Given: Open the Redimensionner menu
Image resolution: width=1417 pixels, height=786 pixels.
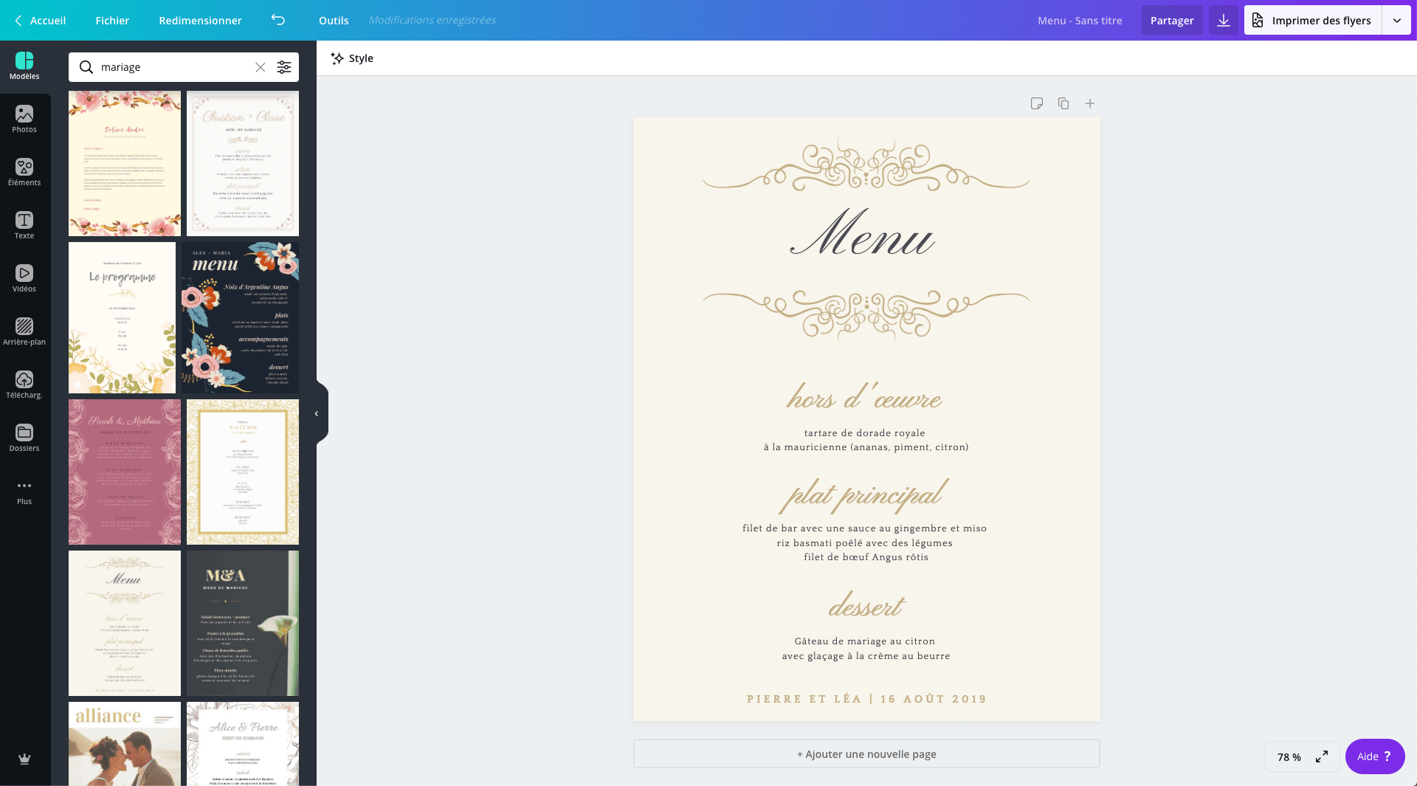Looking at the screenshot, I should 200,20.
